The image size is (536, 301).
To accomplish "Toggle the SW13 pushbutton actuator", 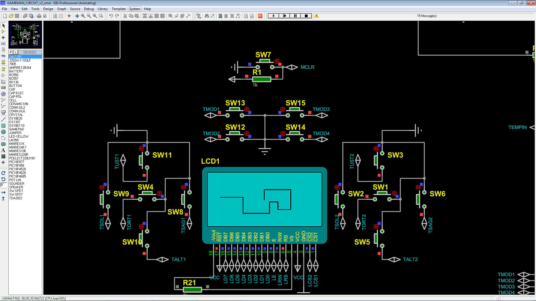I will pyautogui.click(x=247, y=109).
